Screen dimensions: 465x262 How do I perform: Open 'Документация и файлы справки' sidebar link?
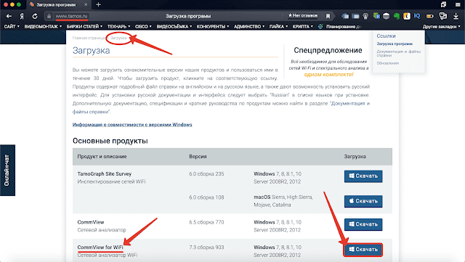(399, 54)
